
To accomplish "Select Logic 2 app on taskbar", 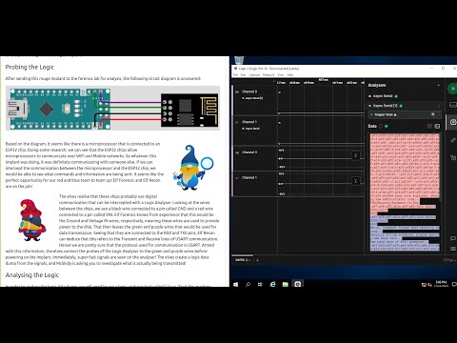I will [297, 284].
